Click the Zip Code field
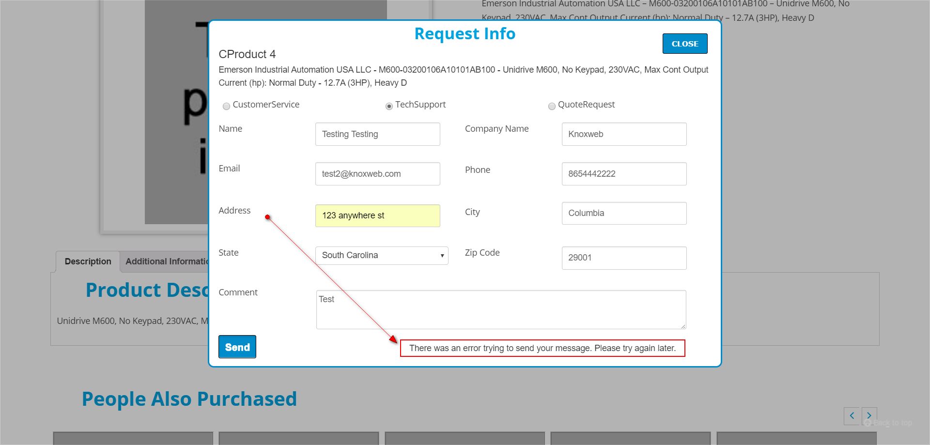This screenshot has width=930, height=445. tap(624, 258)
